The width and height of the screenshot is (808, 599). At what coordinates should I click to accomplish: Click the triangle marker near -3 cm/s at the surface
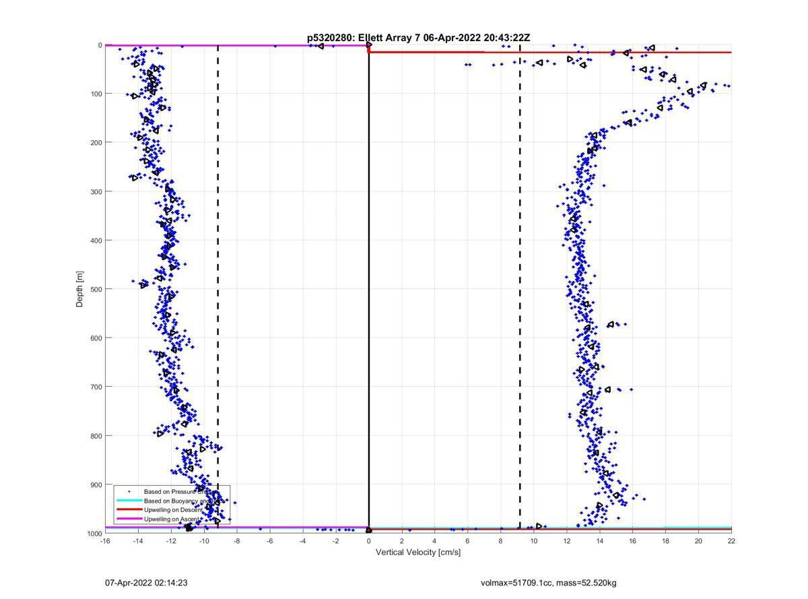click(x=321, y=46)
